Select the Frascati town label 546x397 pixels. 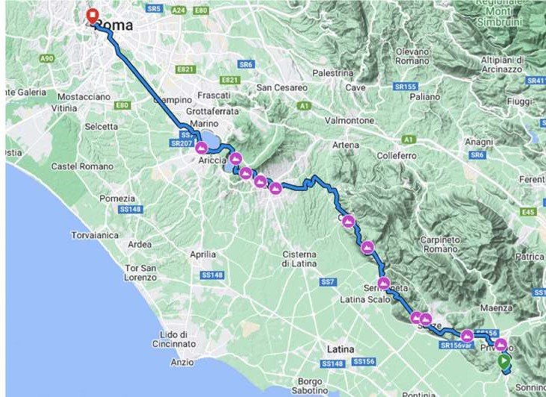(x=214, y=96)
